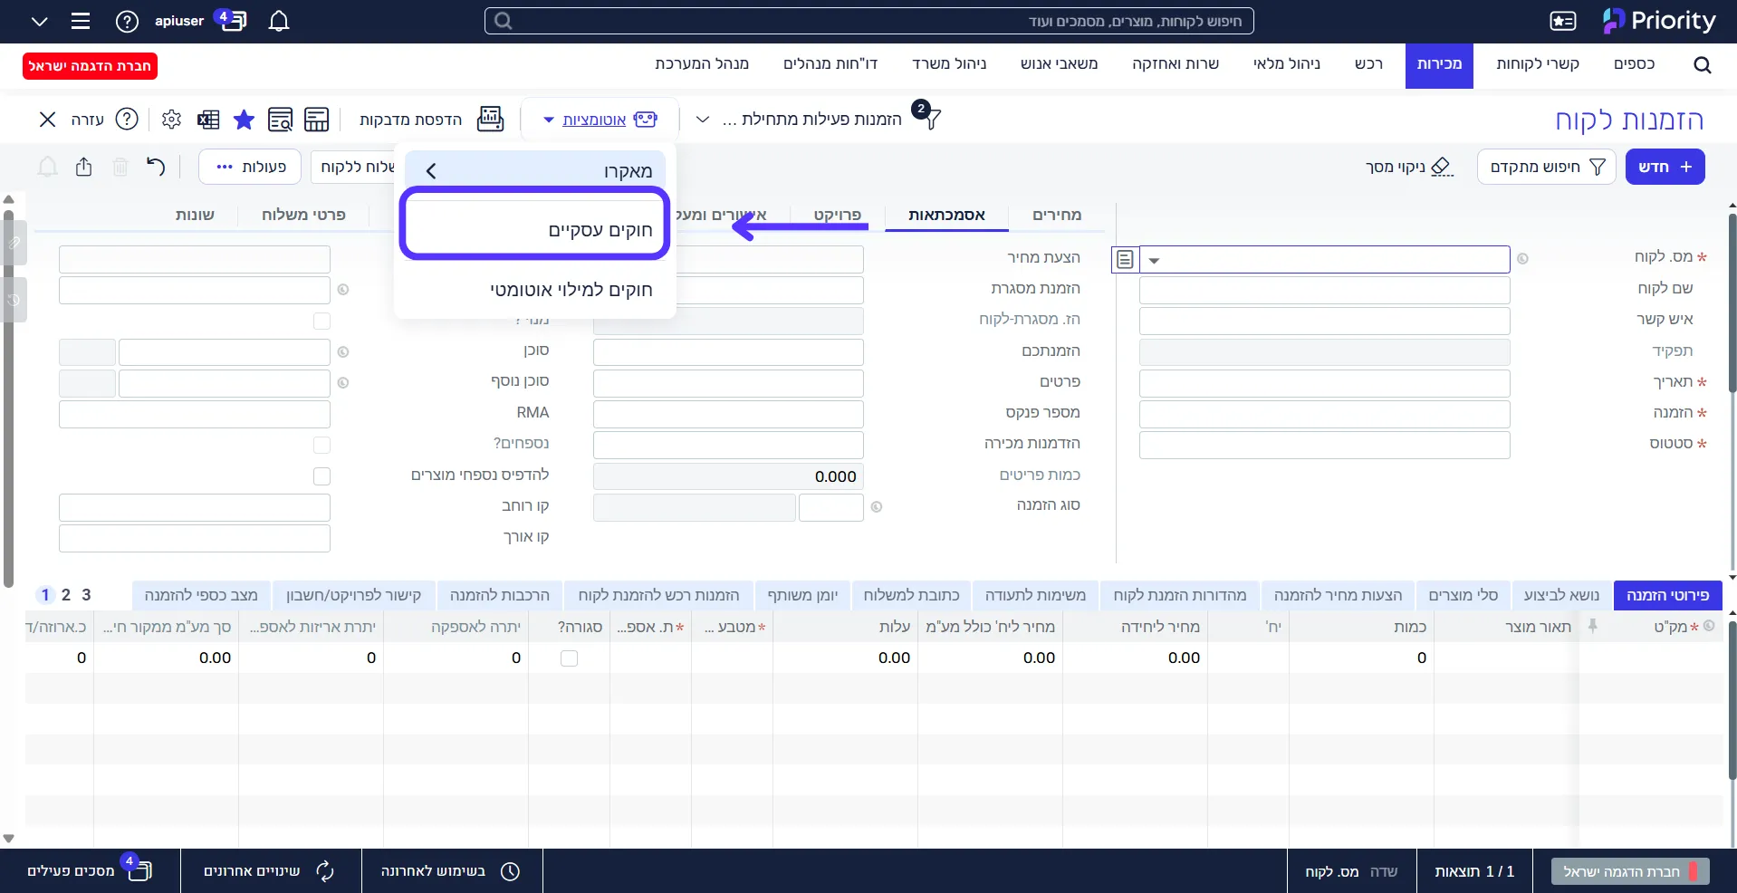Viewport: 1737px width, 893px height.
Task: Open customer list icon next to customer number
Action: click(x=1125, y=260)
